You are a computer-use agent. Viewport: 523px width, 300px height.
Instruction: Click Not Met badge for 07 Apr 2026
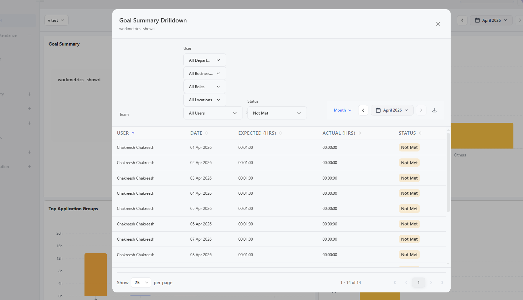pyautogui.click(x=409, y=239)
